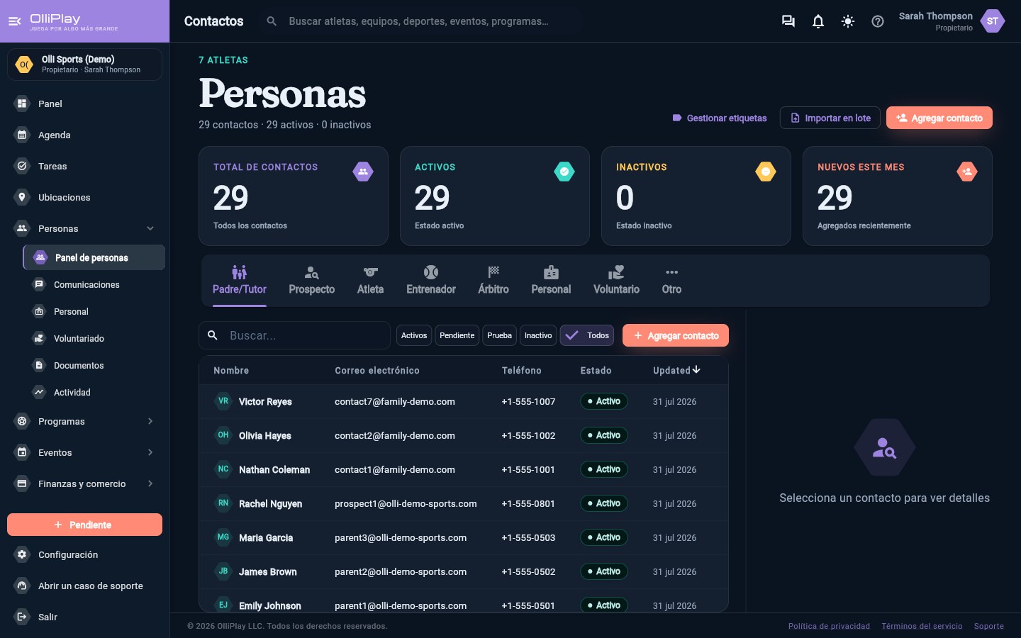
Task: Open Nathan Coleman contact row
Action: coord(464,469)
